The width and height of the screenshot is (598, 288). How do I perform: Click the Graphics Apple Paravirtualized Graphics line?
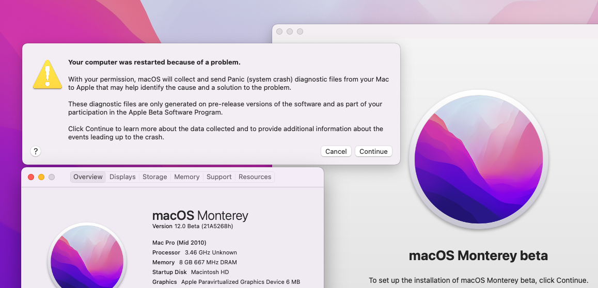[x=226, y=282]
